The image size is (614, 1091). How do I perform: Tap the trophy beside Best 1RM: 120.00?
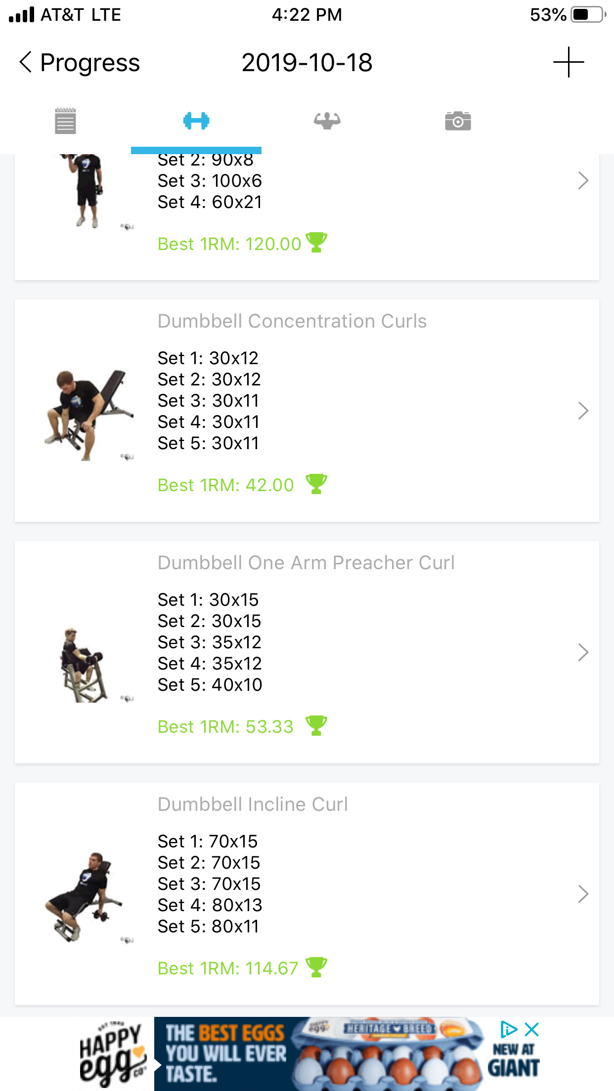pos(316,242)
